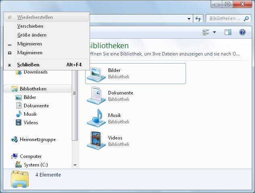Click the Bilder library name in content
The height and width of the screenshot is (193, 255).
coord(114,70)
